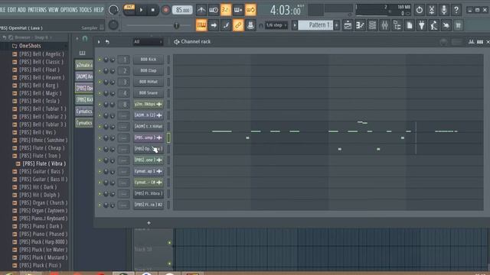490x275 pixels.
Task: Switch the PAT/Song mode toggle
Action: click(129, 9)
